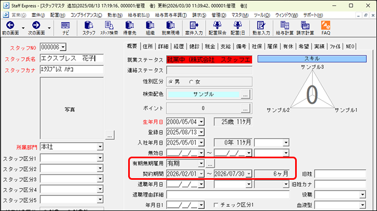Click the 写真 photo area

tap(72, 108)
